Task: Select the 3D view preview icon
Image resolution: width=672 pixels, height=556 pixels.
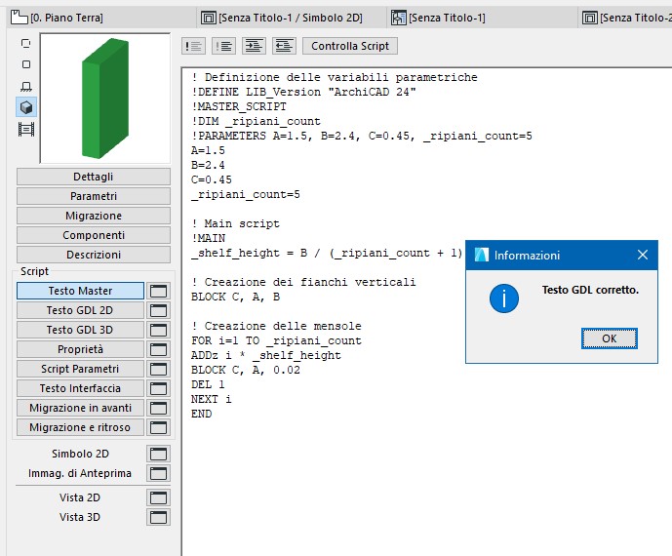Action: click(x=26, y=107)
